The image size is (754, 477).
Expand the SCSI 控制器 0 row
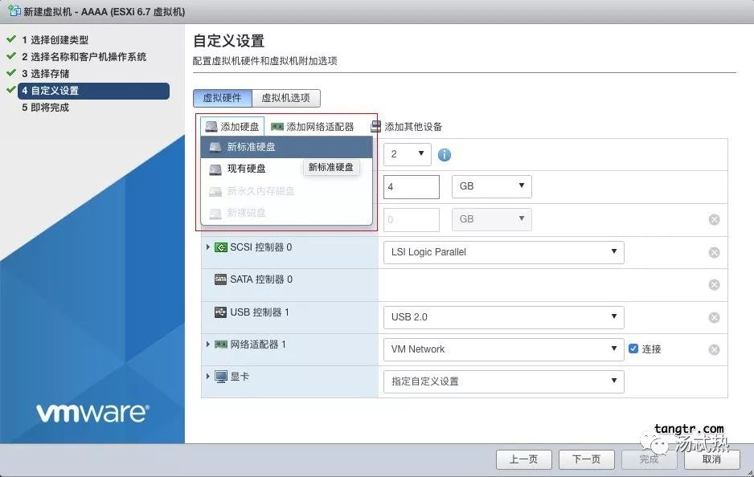click(207, 247)
